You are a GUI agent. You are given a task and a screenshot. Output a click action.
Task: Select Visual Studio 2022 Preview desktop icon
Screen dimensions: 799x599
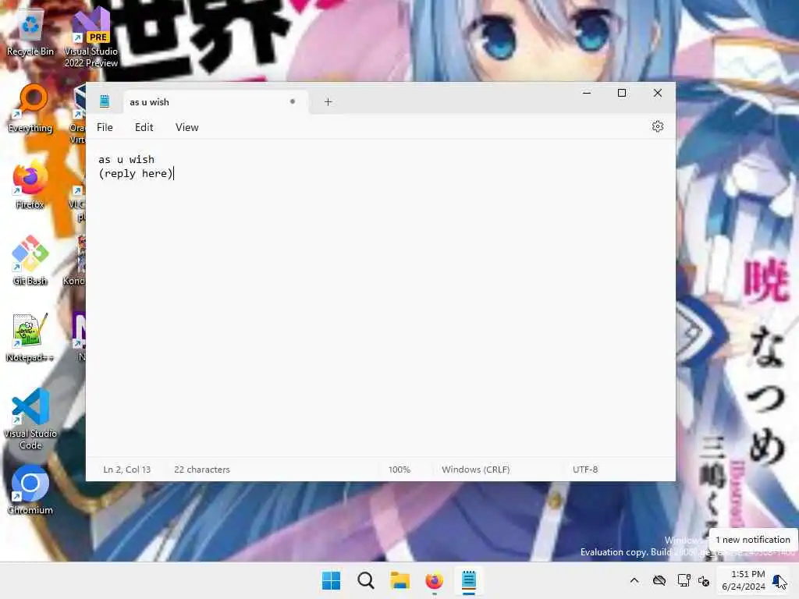[x=91, y=37]
